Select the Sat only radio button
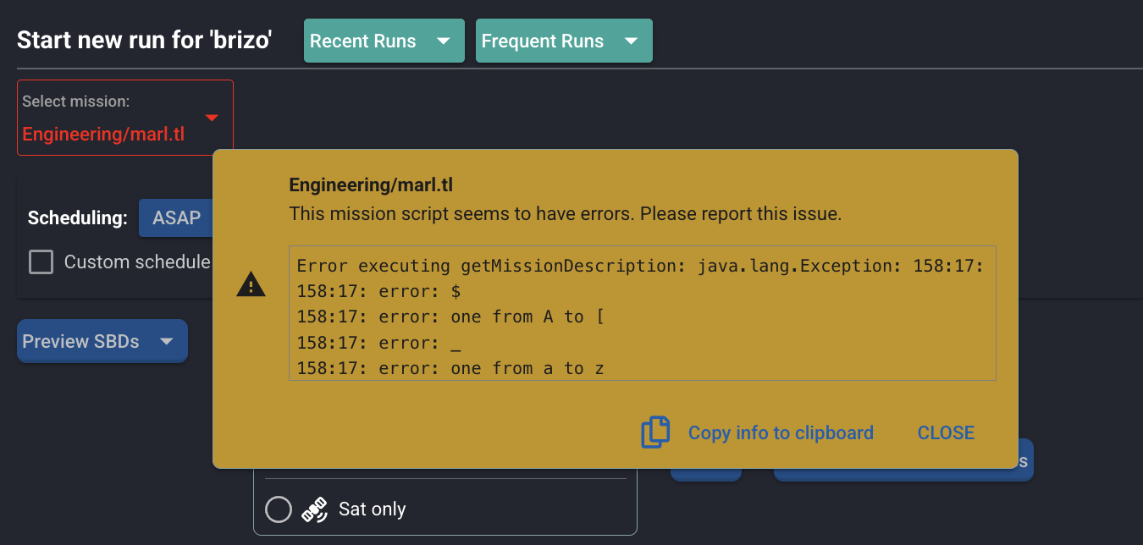The height and width of the screenshot is (545, 1143). tap(279, 509)
